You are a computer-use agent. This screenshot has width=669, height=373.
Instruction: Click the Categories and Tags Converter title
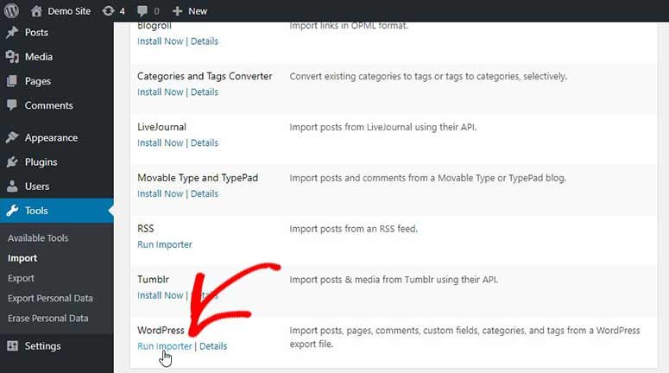(205, 76)
